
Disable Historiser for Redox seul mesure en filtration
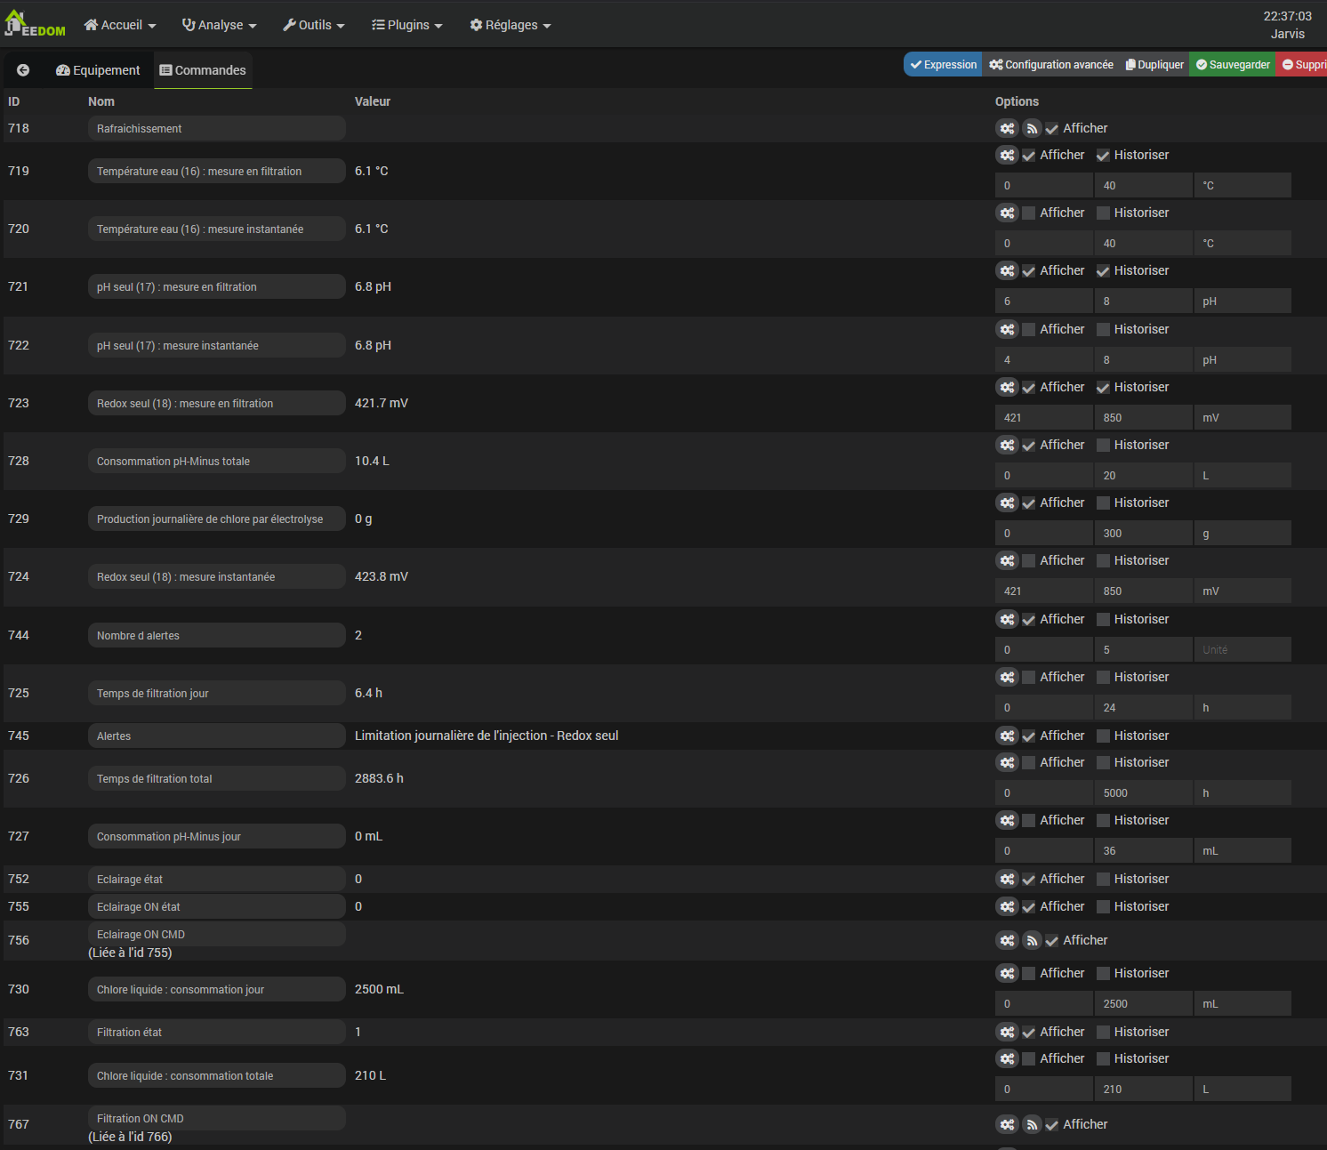click(x=1103, y=388)
